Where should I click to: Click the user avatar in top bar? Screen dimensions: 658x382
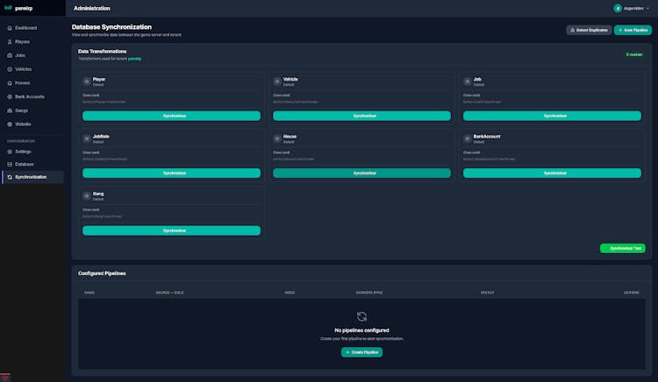617,8
